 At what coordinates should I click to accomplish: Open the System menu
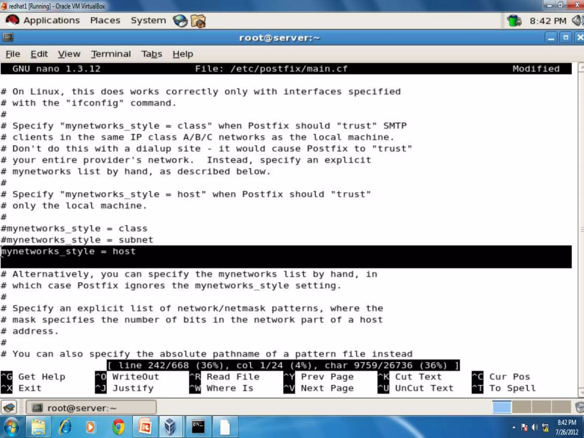148,21
